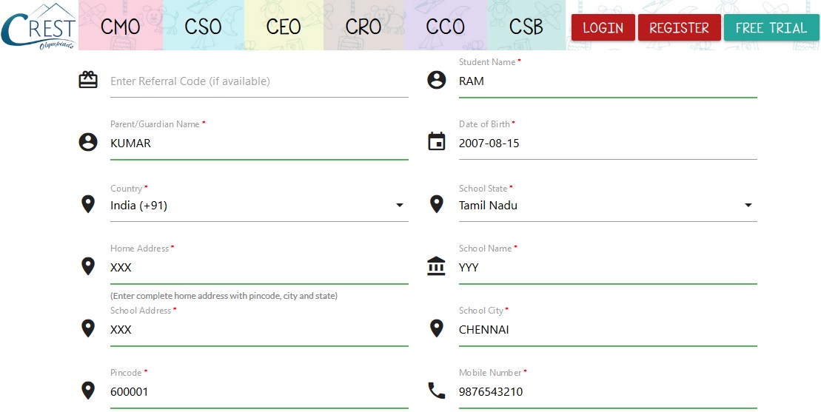Start the FREE TRIAL button
The width and height of the screenshot is (821, 412).
pyautogui.click(x=771, y=28)
